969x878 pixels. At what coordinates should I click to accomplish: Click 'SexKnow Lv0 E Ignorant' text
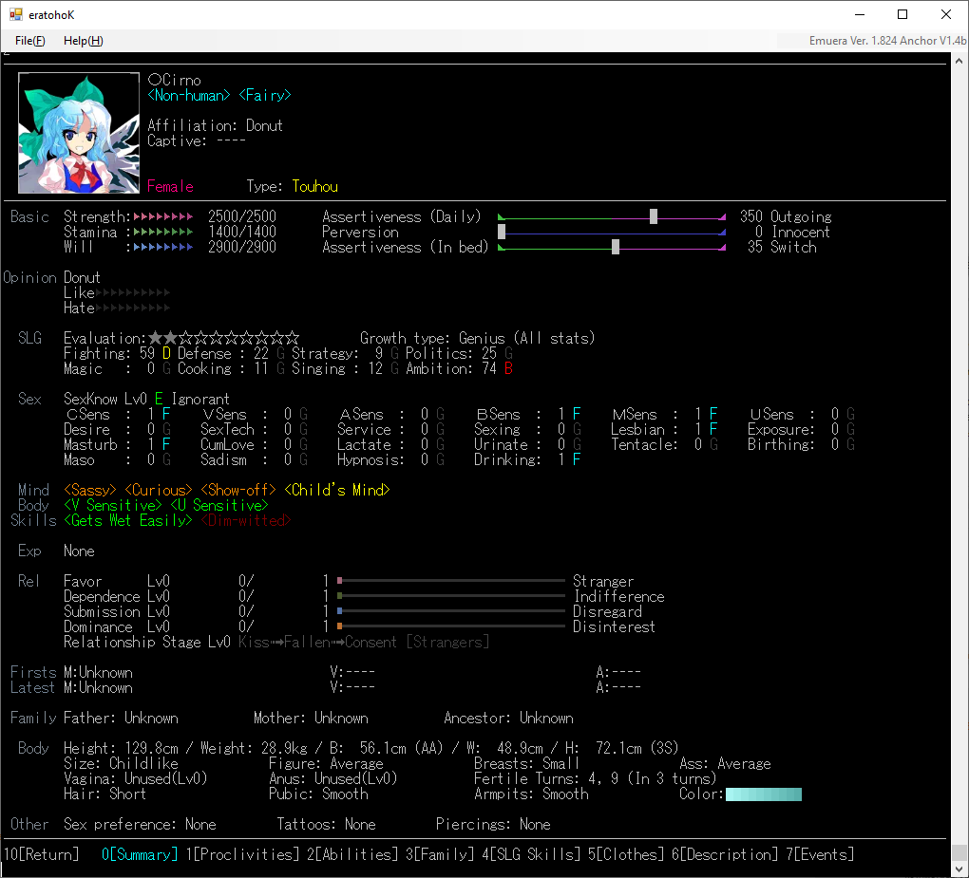(x=146, y=399)
